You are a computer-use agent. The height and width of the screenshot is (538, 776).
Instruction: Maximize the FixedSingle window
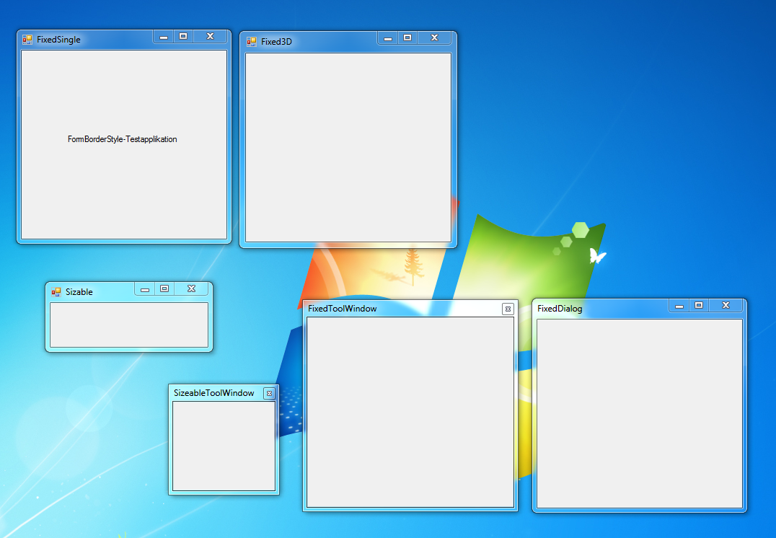click(183, 37)
